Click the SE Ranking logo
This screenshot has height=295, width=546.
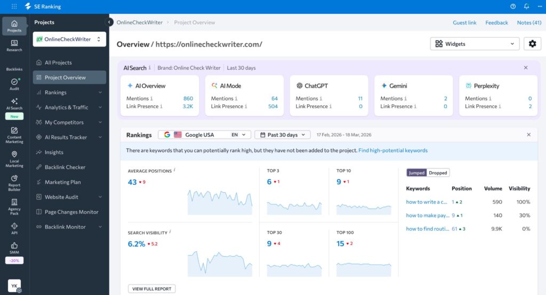(x=43, y=6)
